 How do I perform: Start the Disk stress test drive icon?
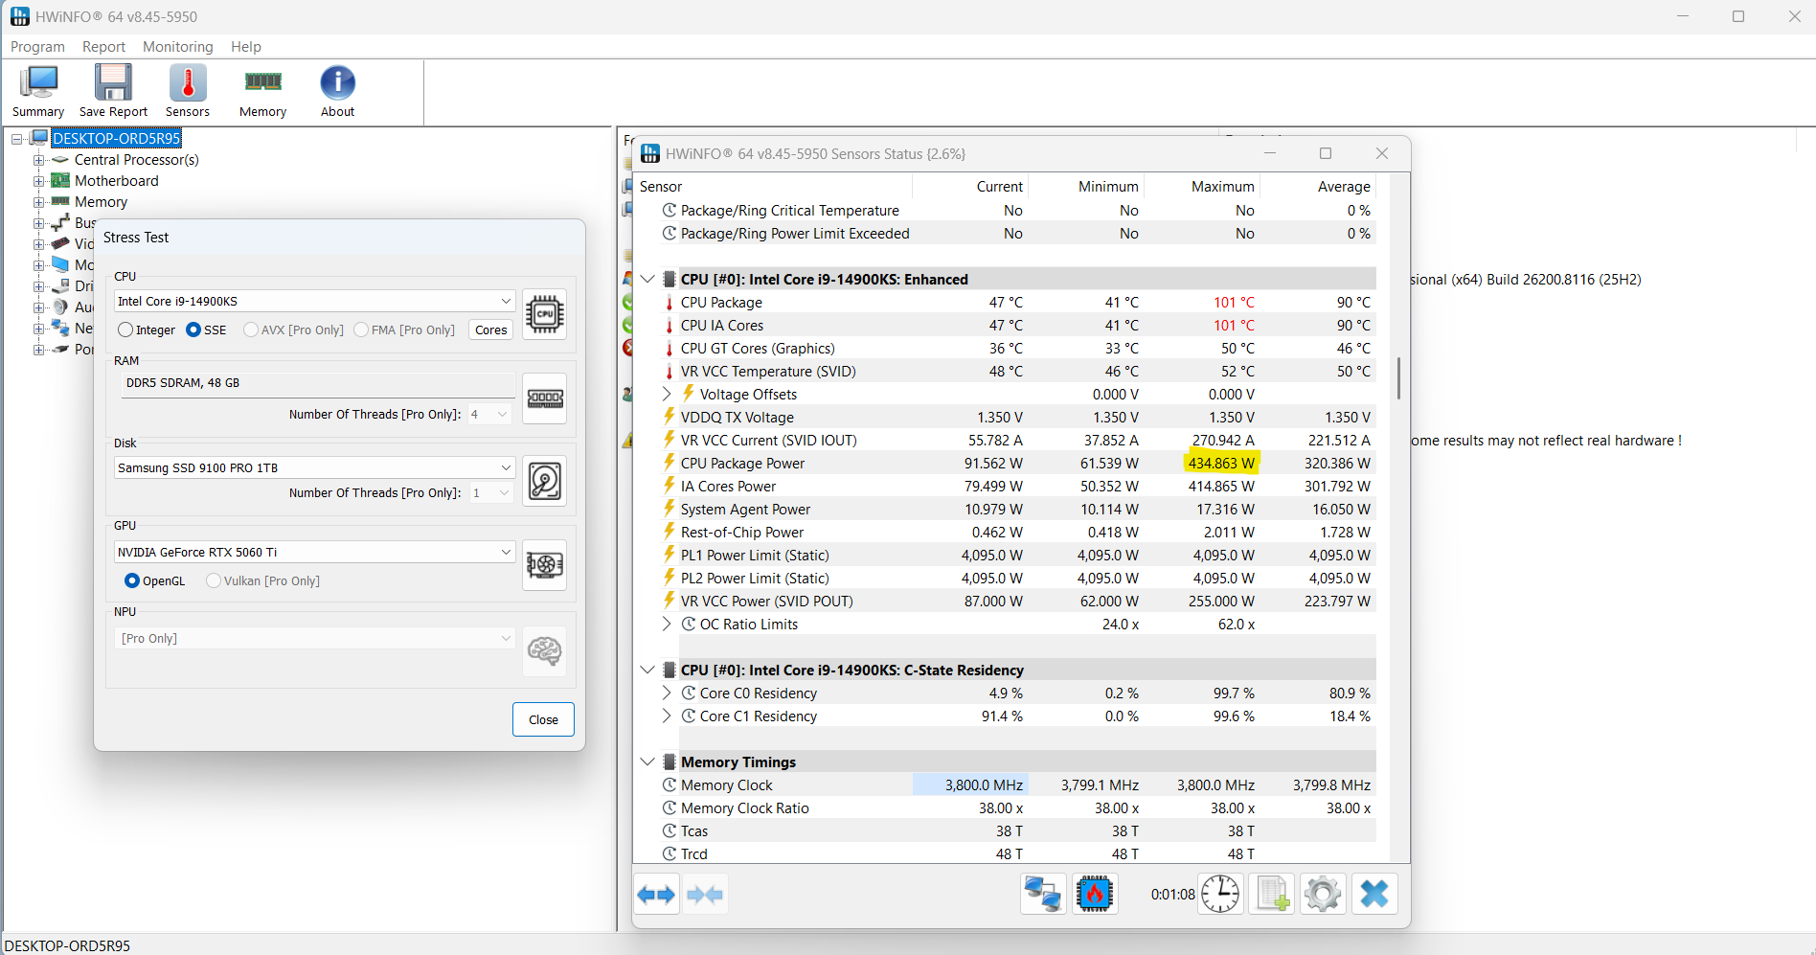tap(545, 481)
